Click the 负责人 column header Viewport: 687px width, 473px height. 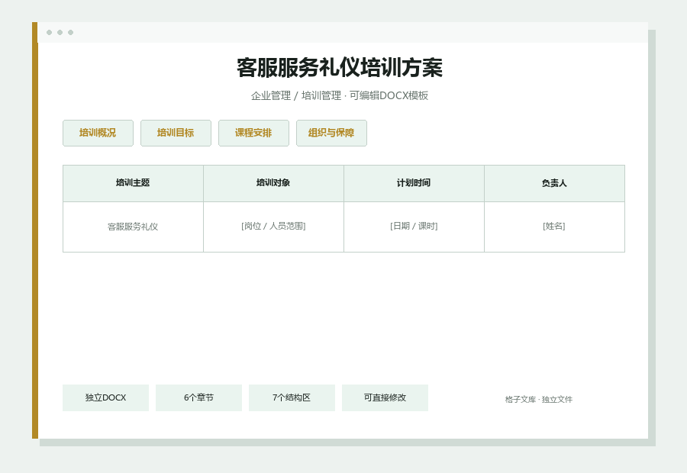pos(555,183)
